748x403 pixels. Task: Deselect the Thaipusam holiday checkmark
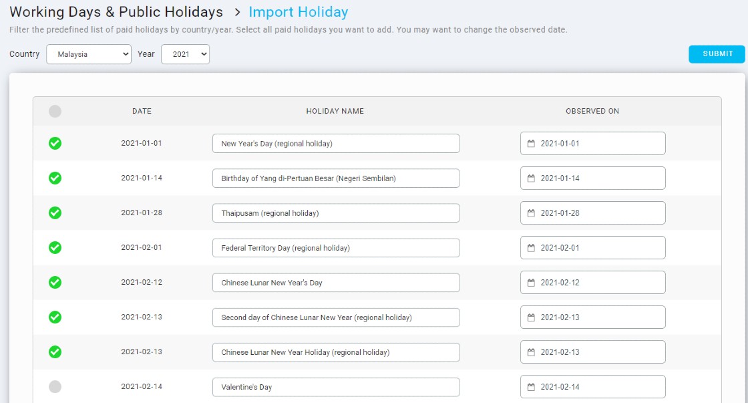click(55, 213)
